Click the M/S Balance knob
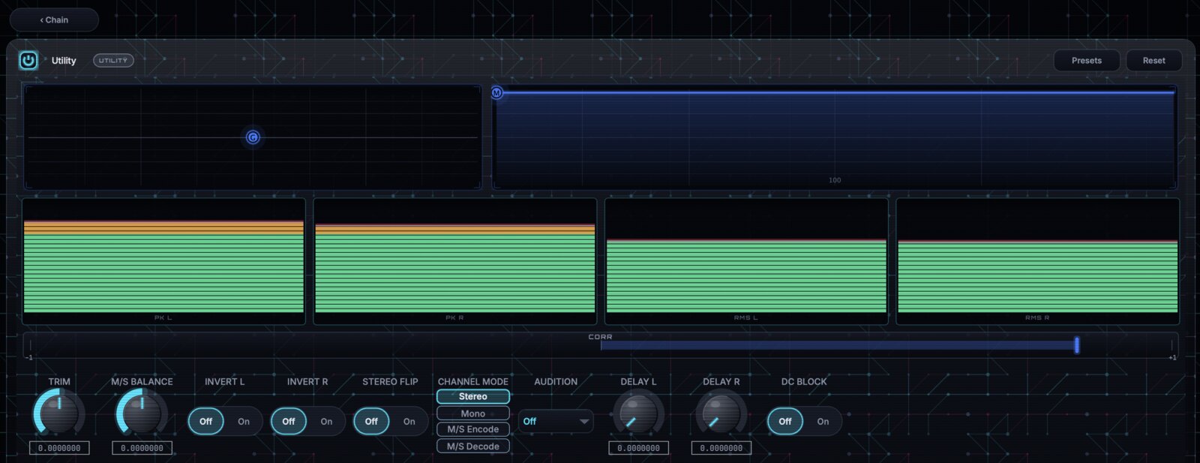The height and width of the screenshot is (463, 1200). pos(142,413)
